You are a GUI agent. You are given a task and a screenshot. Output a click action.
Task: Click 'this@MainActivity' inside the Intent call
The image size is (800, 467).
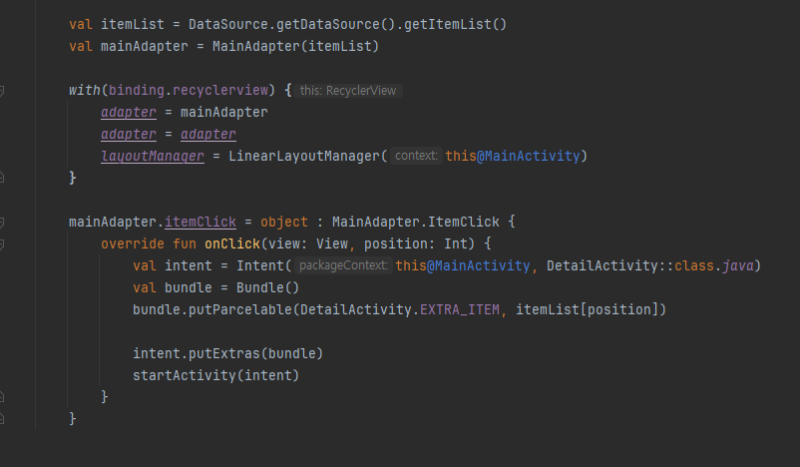click(463, 265)
